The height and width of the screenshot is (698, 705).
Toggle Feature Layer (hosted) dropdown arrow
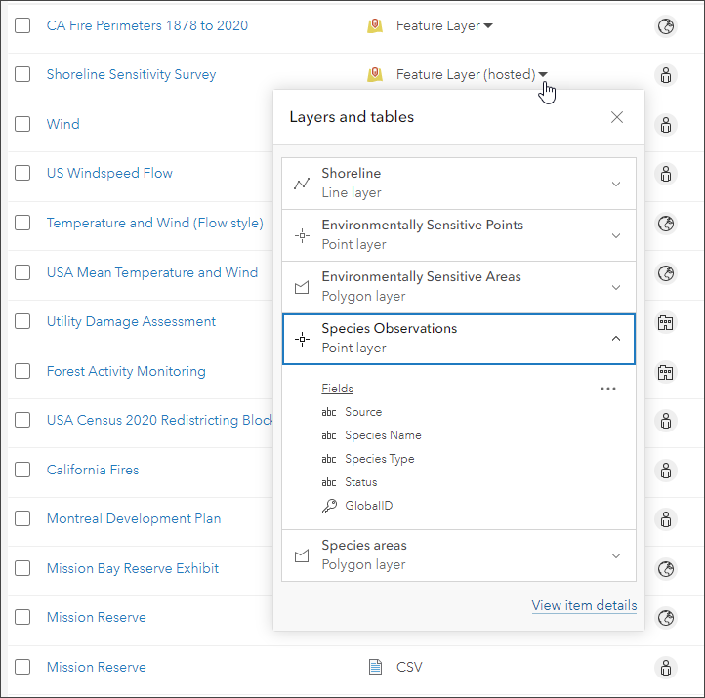tap(543, 74)
